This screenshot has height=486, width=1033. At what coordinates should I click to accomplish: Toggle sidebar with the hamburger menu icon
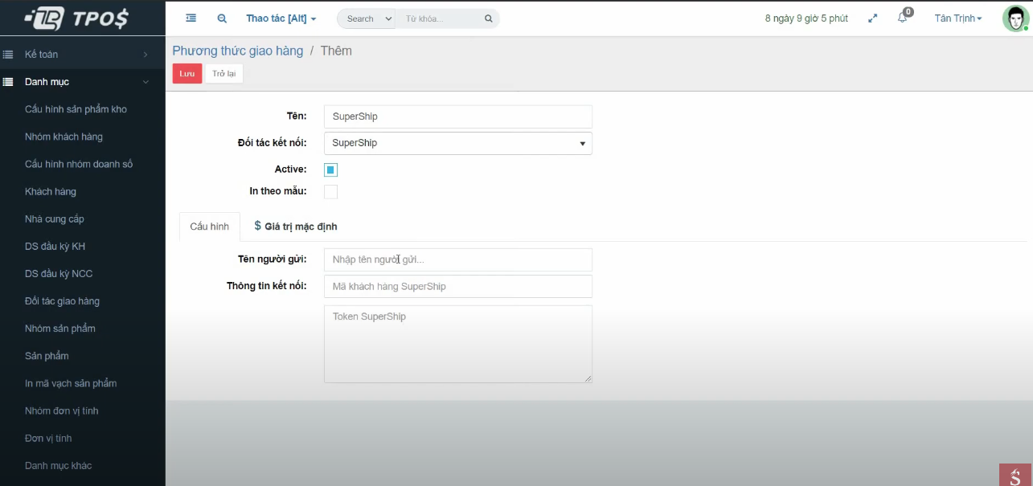(191, 18)
